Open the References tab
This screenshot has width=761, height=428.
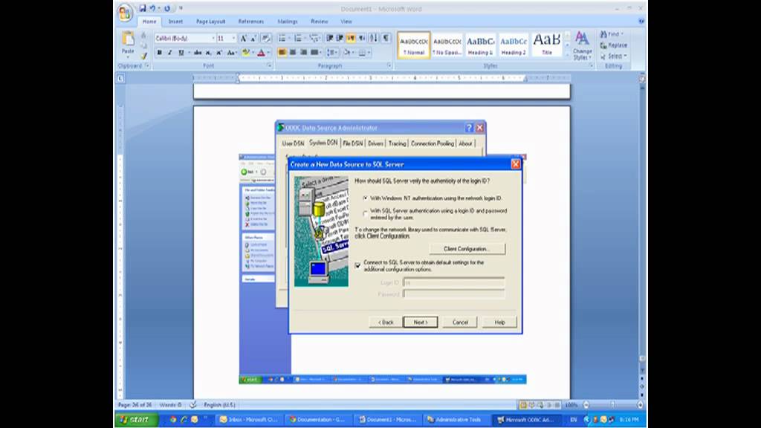251,22
